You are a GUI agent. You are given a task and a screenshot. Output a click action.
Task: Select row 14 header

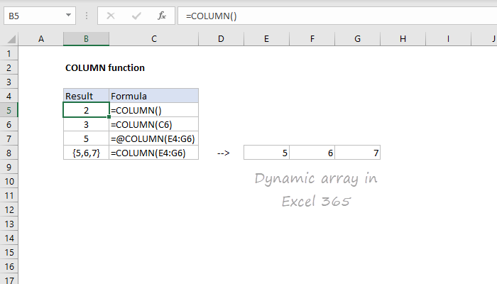click(x=9, y=238)
